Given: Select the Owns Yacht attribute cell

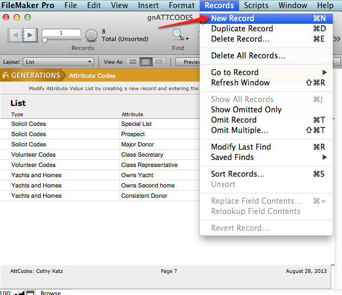Looking at the screenshot, I should click(x=160, y=175).
